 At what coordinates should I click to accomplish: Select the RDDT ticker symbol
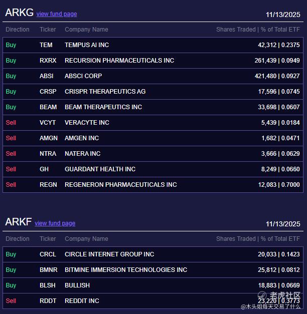(x=48, y=301)
